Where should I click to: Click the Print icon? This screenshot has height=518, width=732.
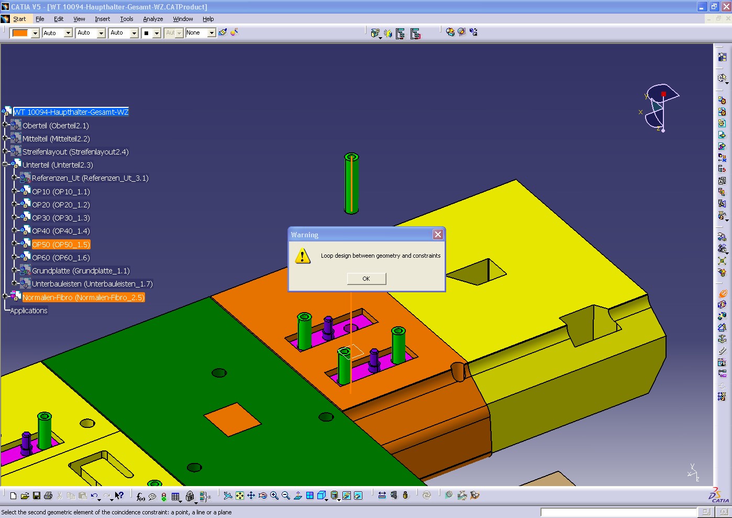pos(48,495)
